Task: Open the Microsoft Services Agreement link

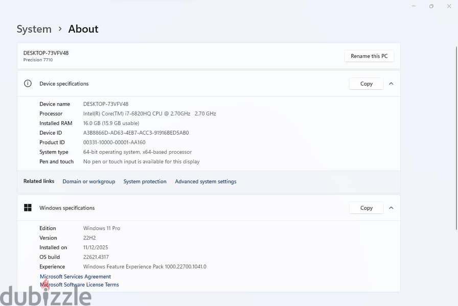Action: coord(75,276)
